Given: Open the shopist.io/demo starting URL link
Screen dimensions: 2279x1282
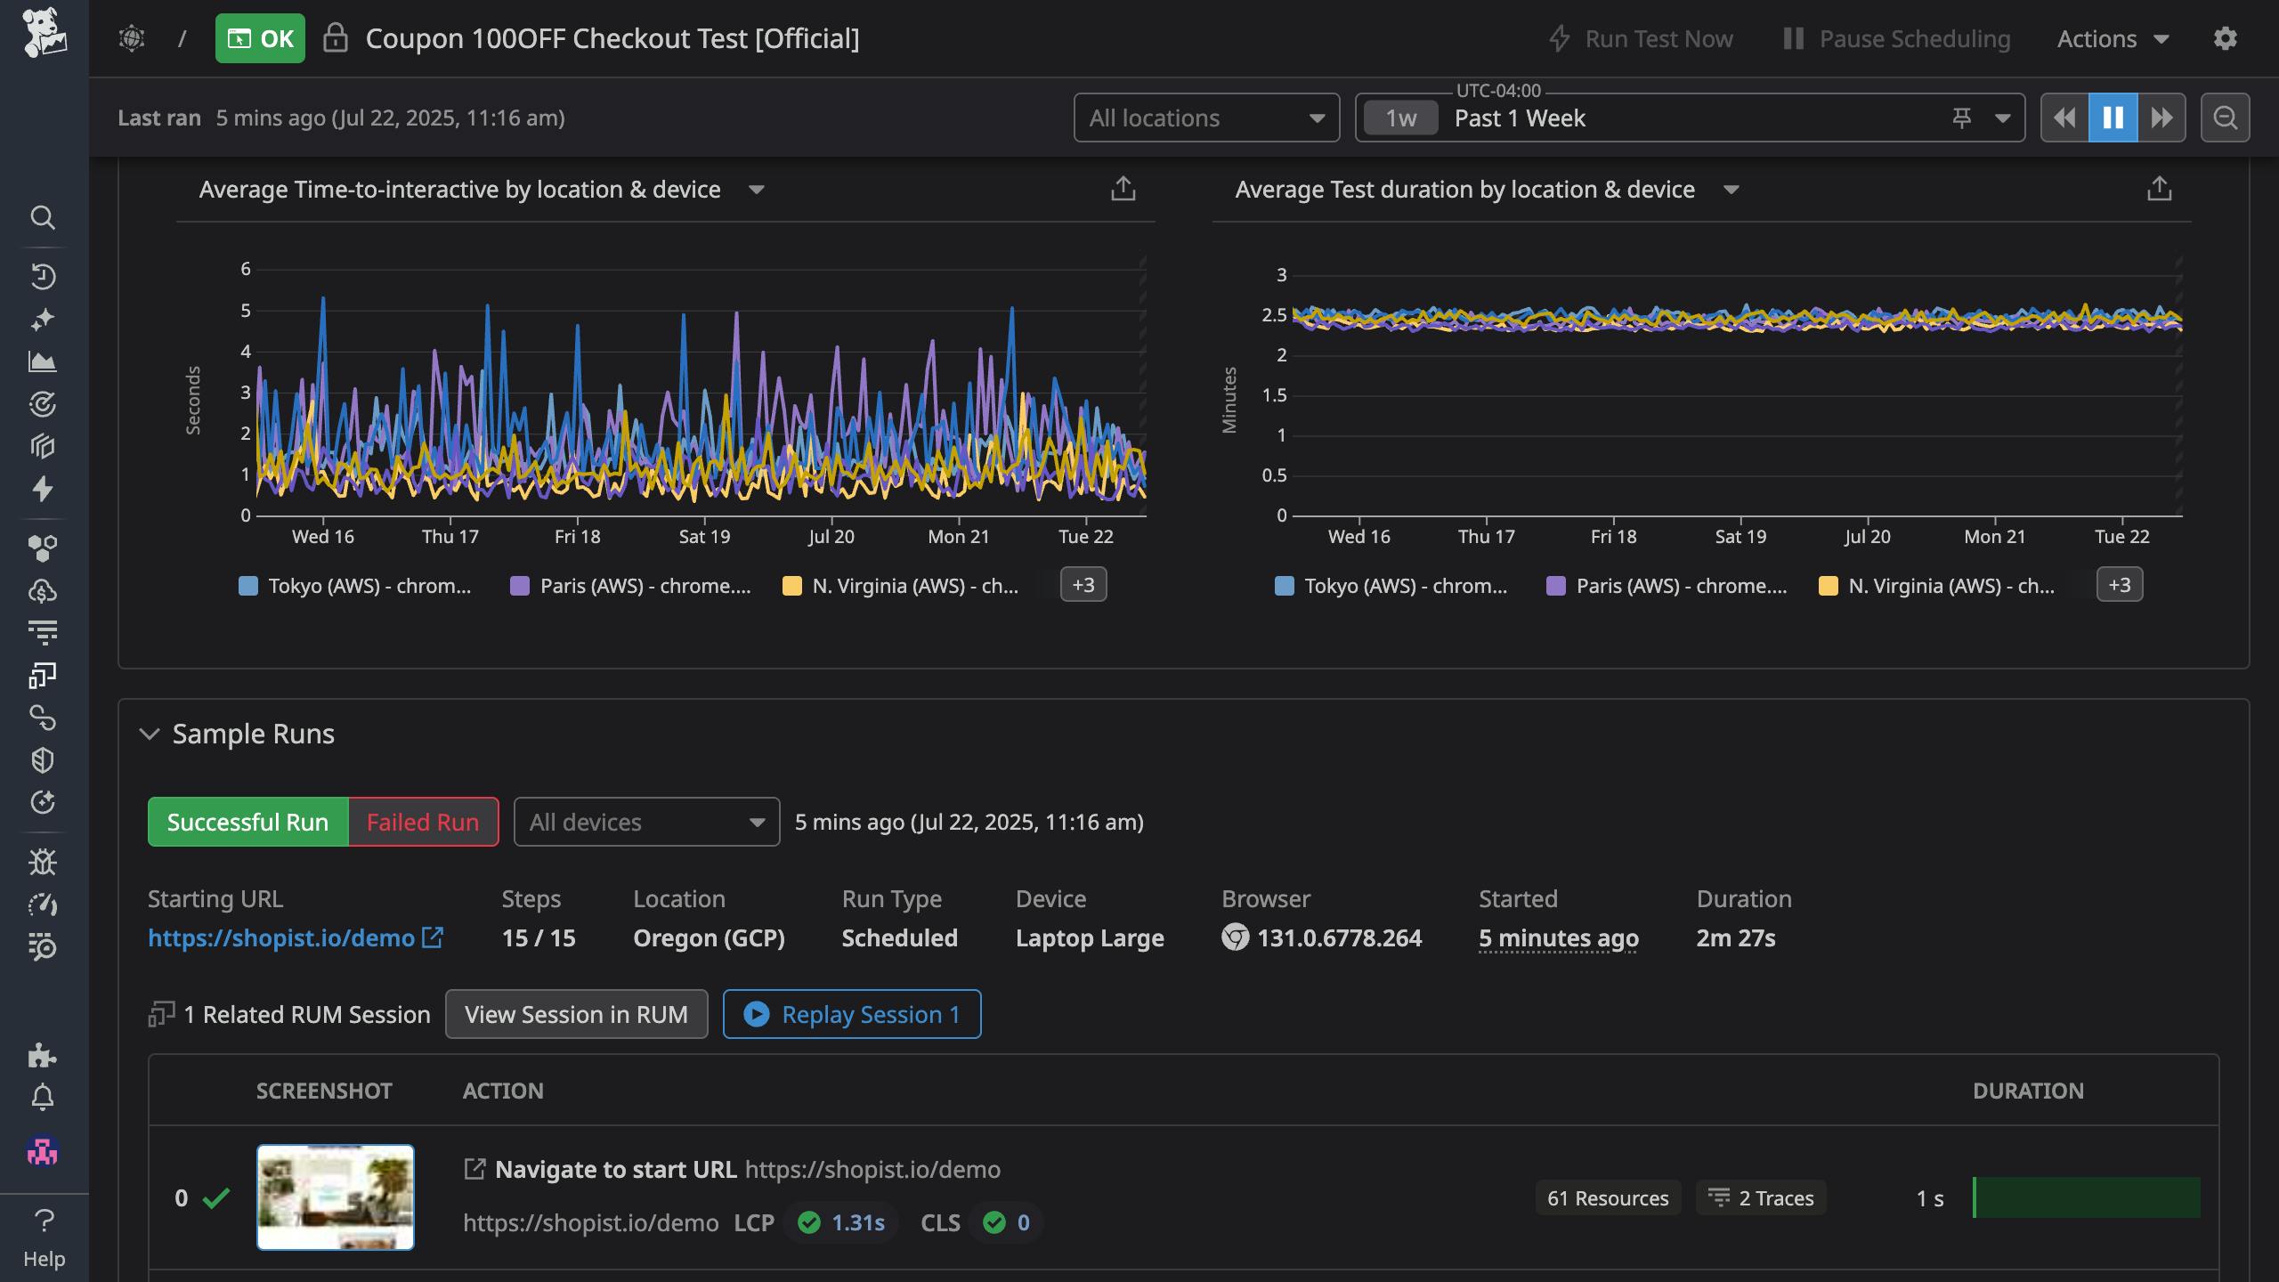Looking at the screenshot, I should [283, 937].
